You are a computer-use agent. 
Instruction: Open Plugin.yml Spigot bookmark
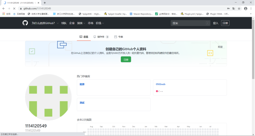192,14
